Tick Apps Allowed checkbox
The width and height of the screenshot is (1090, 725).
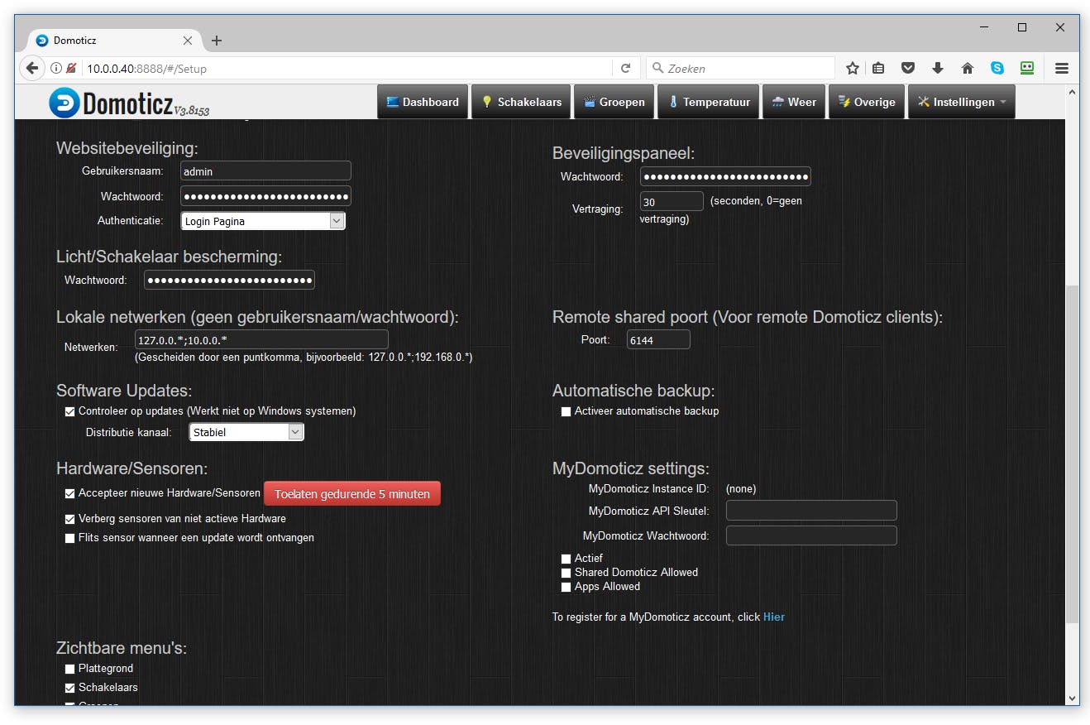[x=567, y=587]
